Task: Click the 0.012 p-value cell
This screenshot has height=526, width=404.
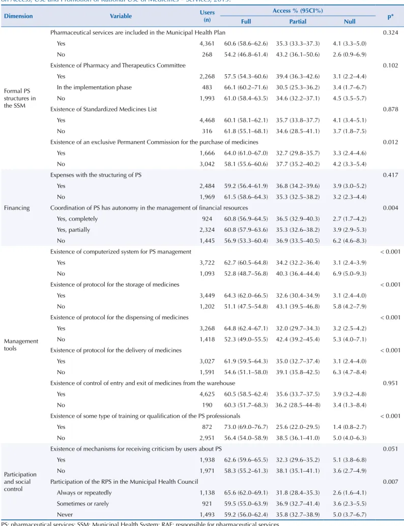Action: [391, 142]
